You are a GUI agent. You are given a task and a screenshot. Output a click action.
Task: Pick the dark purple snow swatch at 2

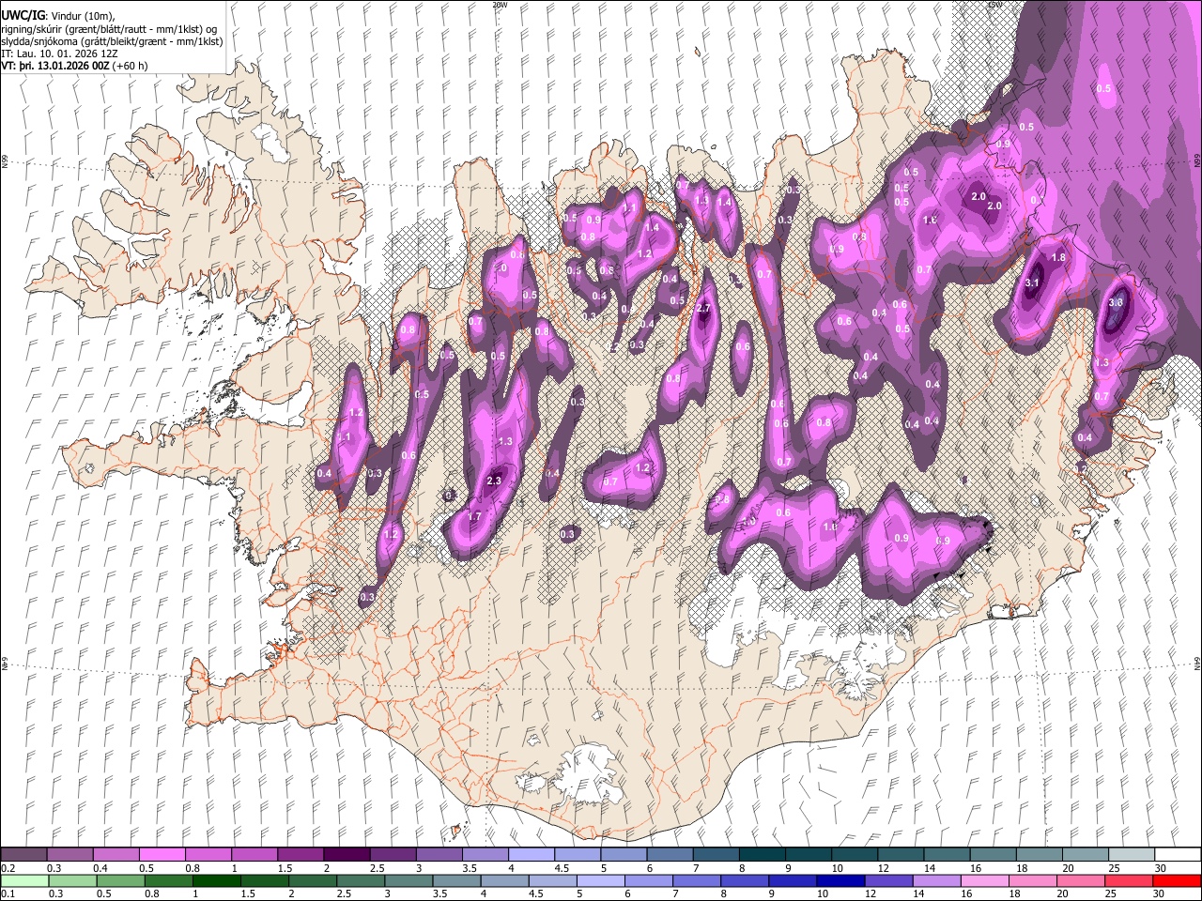[x=346, y=855]
